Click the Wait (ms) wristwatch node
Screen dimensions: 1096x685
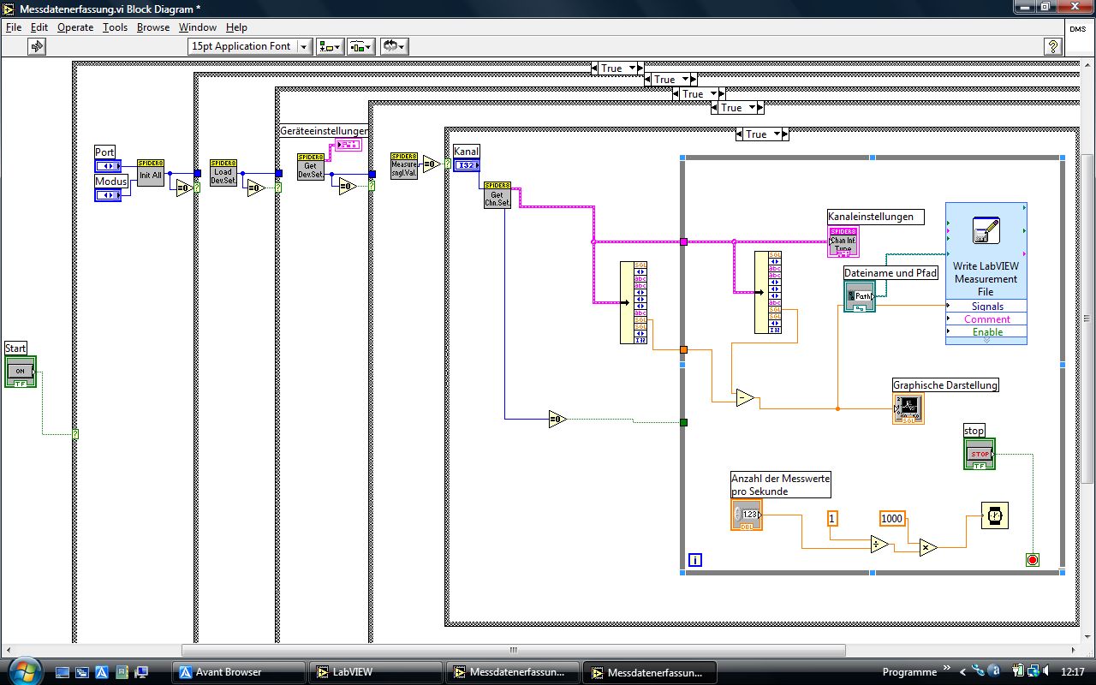point(994,516)
